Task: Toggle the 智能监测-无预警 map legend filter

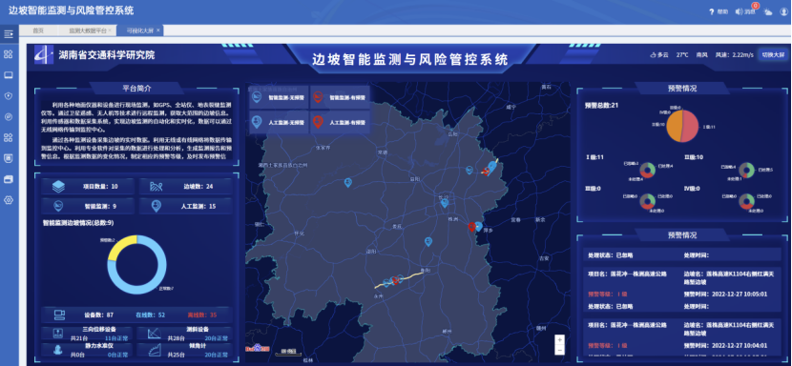Action: tap(279, 97)
